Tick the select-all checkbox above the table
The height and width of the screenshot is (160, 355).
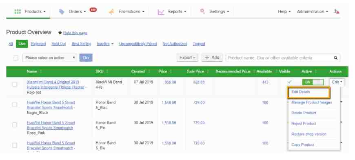(16, 58)
